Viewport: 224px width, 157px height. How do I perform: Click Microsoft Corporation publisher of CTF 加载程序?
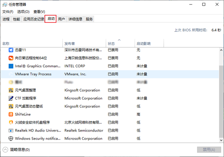(x=83, y=98)
